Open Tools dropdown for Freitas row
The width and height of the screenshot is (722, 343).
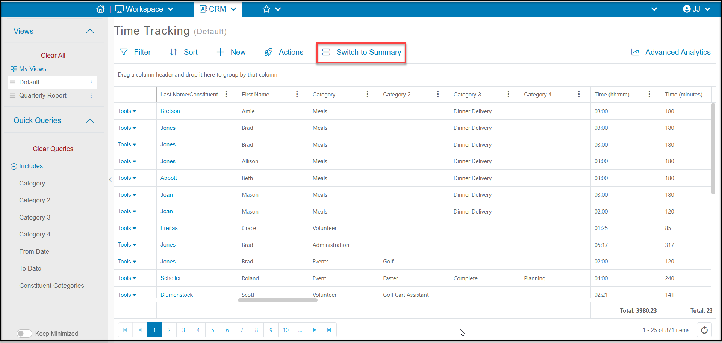coord(127,228)
